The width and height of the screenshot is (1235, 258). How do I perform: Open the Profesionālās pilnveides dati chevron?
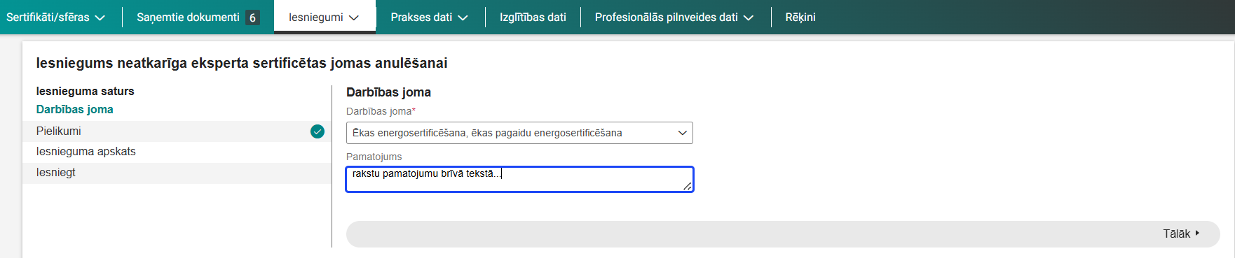coord(749,18)
